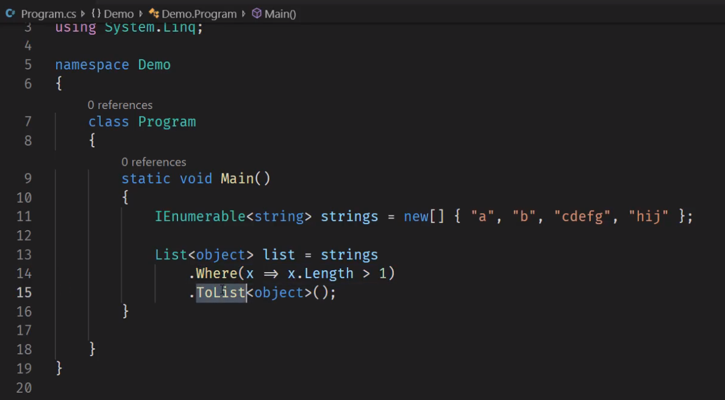Click line number 15 in the gutter
Image resolution: width=725 pixels, height=400 pixels.
[24, 292]
